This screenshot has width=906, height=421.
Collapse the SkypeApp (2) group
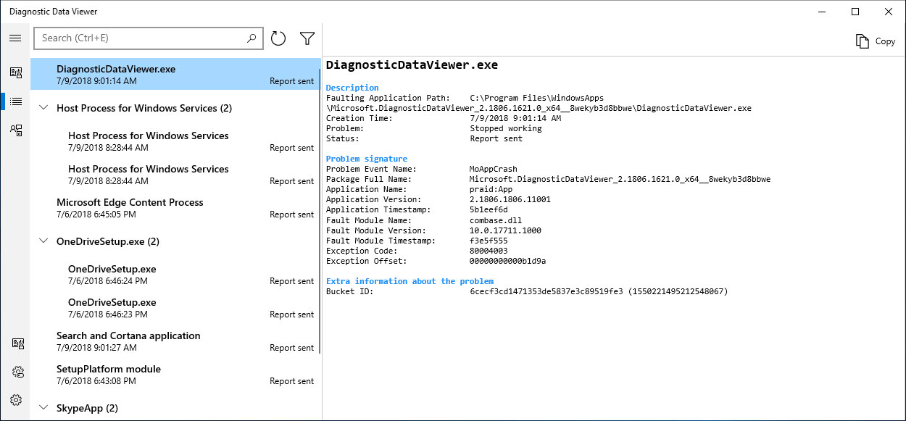pos(43,408)
